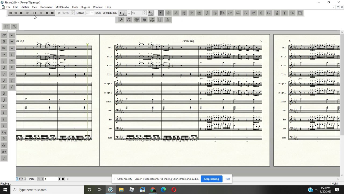This screenshot has width=344, height=194.
Task: Go to last page arrow
Action: pyautogui.click(x=63, y=179)
